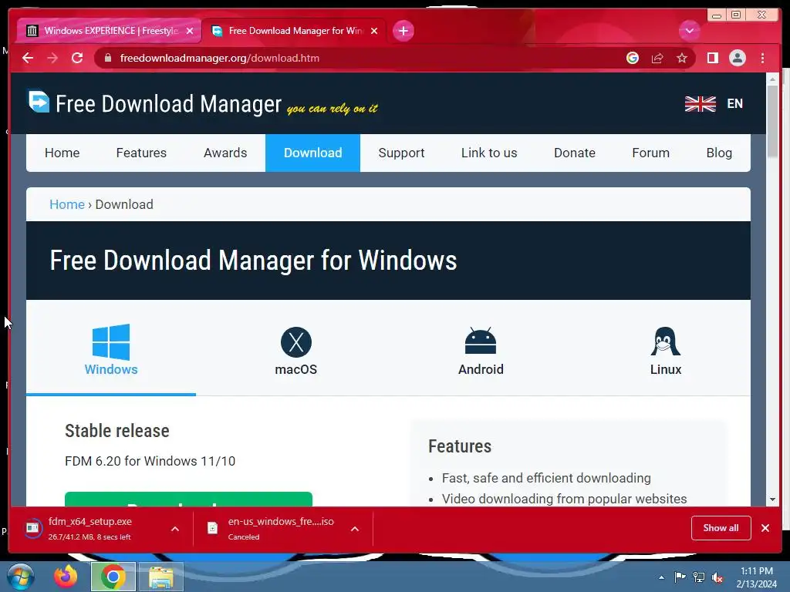Select the macOS platform icon
Screen dimensions: 790x592
295,342
